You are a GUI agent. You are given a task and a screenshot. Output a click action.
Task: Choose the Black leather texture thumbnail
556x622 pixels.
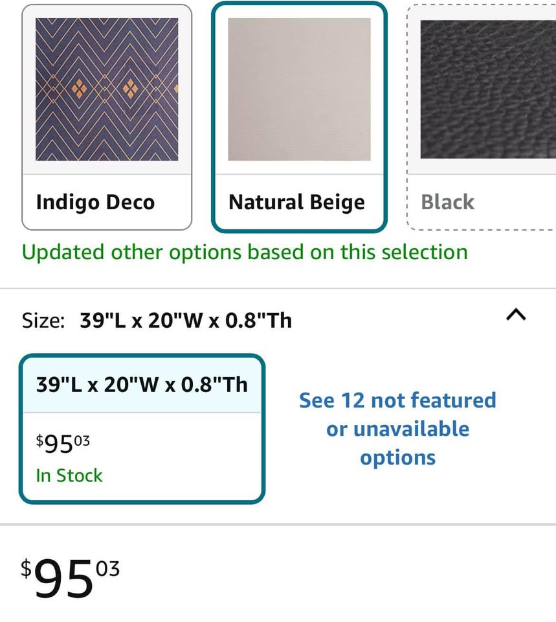point(488,89)
